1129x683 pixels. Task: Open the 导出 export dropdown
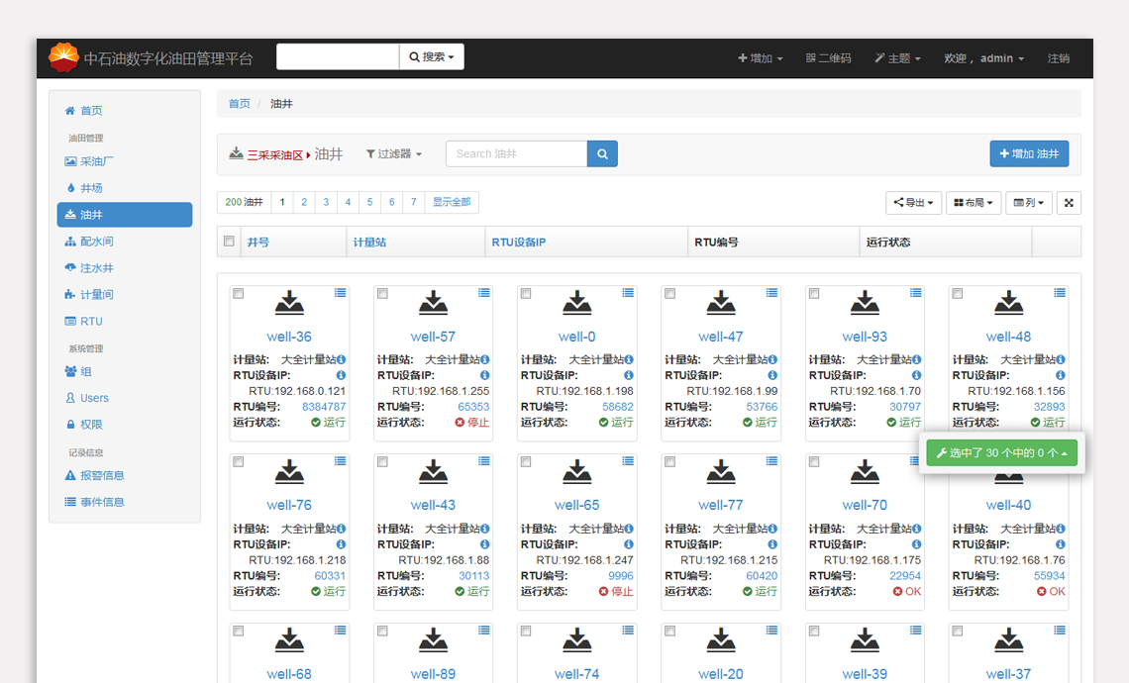point(913,203)
